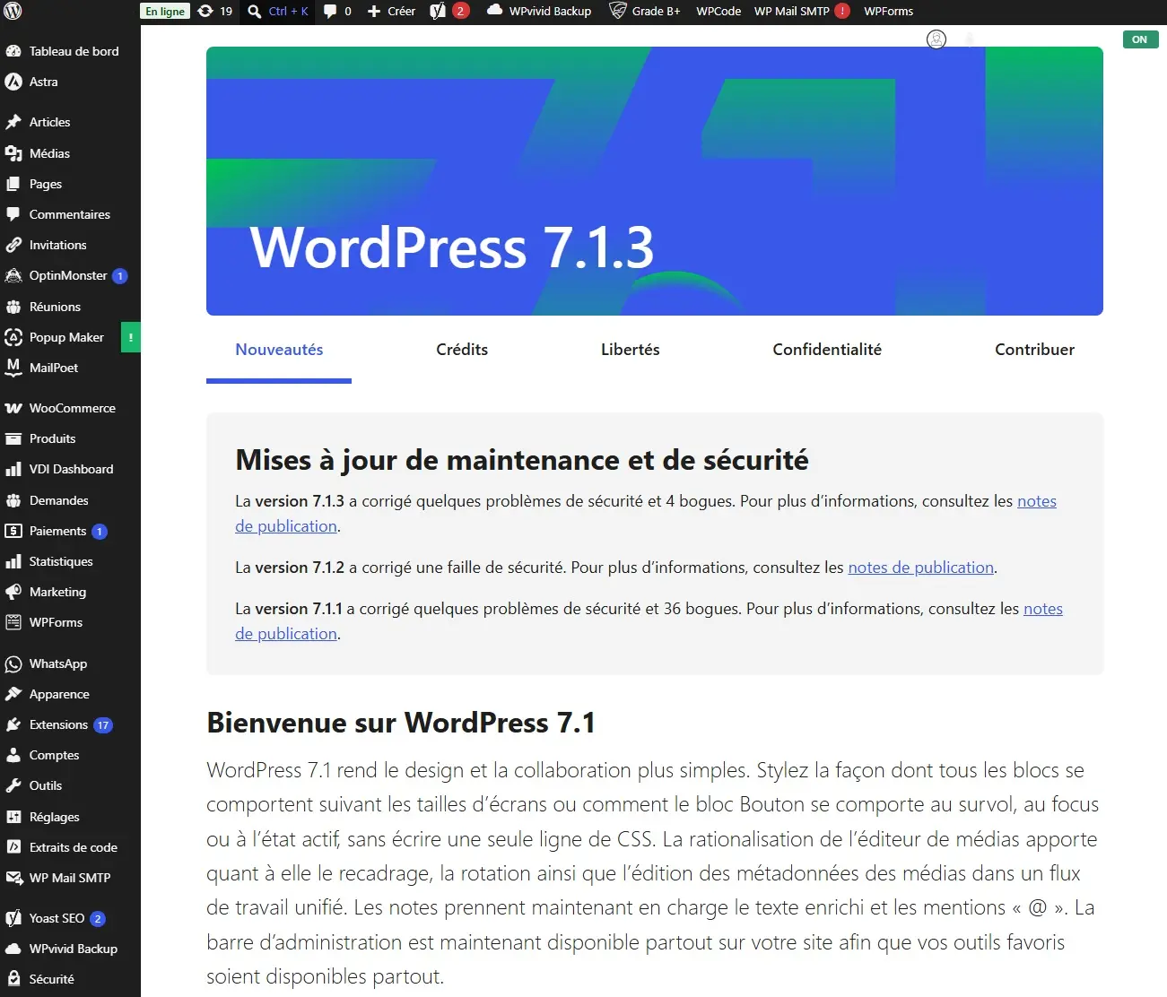Viewport: 1167px width, 997px height.
Task: Open the comments bubble showing 0
Action: tap(337, 12)
